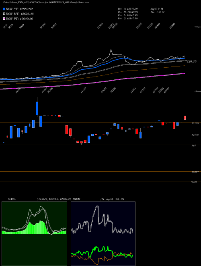The image size is (201, 266).
Task: Click the magenta DOW PT legend swatch
Action: (4, 19)
